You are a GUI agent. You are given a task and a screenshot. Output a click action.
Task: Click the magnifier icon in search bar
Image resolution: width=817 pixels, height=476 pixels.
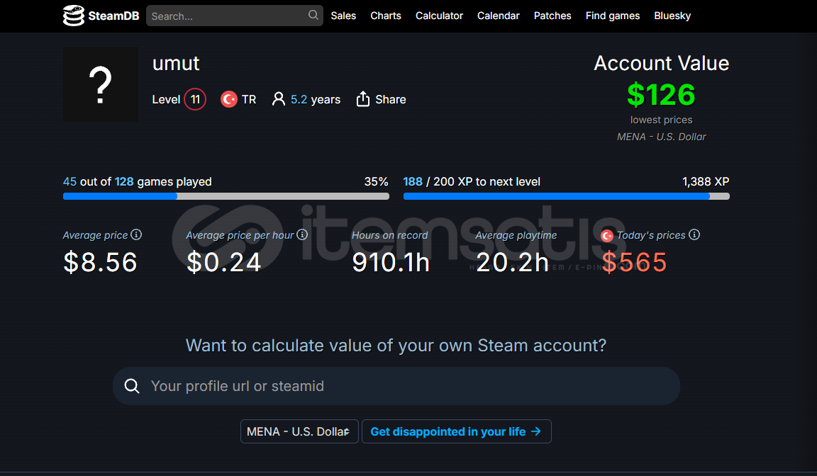point(313,15)
